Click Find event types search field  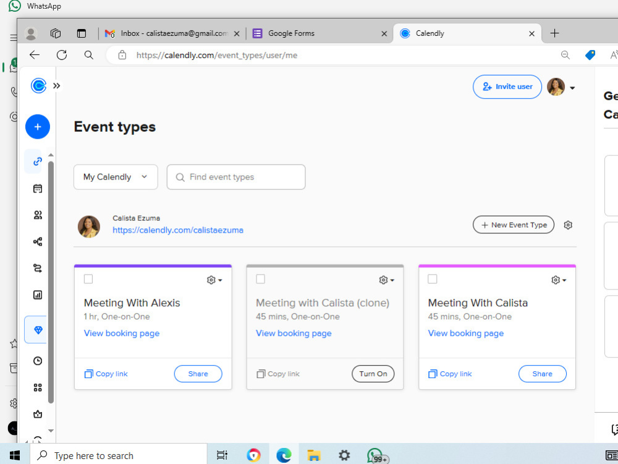pyautogui.click(x=236, y=177)
